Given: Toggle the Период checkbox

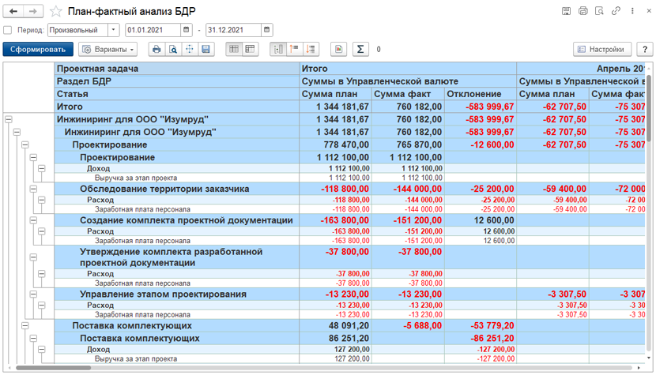Looking at the screenshot, I should pyautogui.click(x=8, y=30).
